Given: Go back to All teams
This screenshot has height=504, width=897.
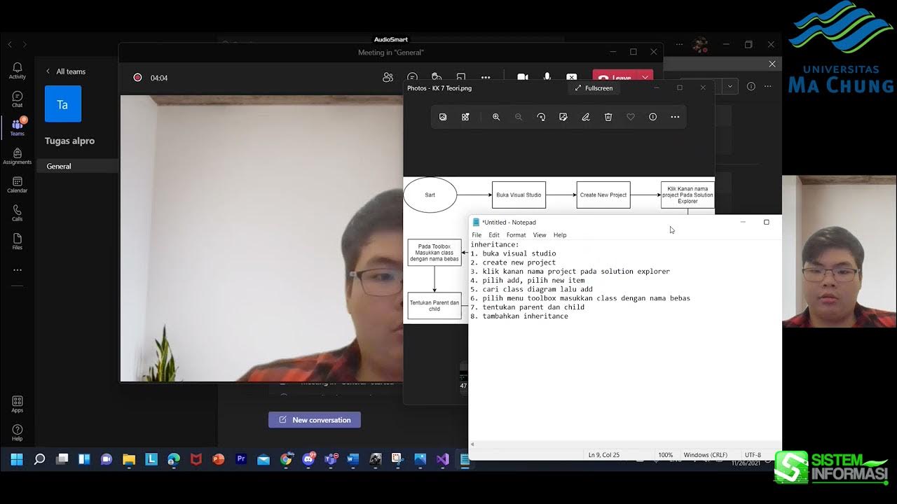Looking at the screenshot, I should point(66,71).
